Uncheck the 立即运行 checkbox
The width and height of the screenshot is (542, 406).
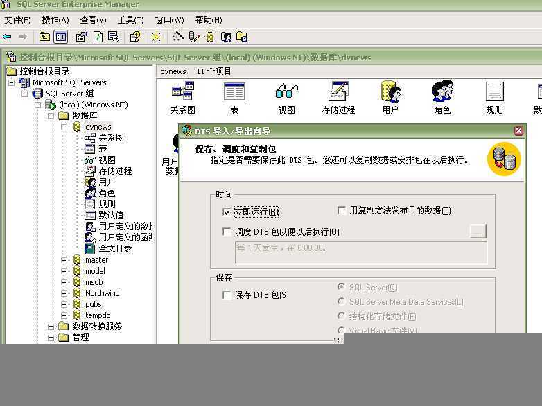[227, 211]
